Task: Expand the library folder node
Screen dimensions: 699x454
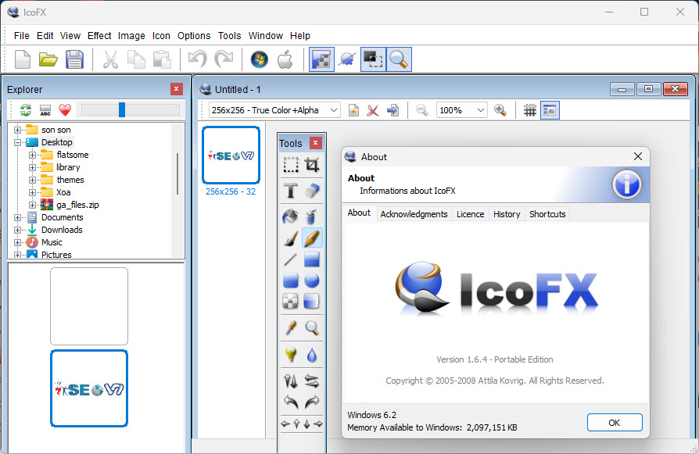Action: (32, 167)
